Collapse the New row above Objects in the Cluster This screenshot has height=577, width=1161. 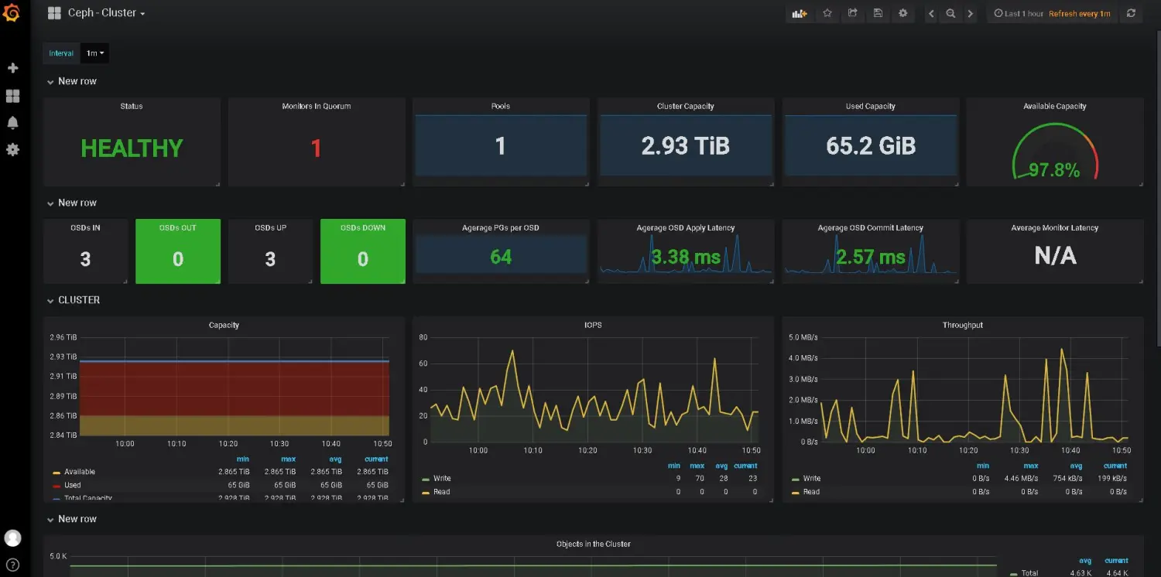click(x=71, y=519)
